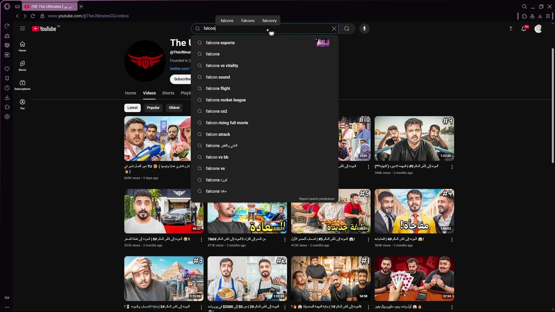Image resolution: width=555 pixels, height=312 pixels.
Task: Clear the search text with X
Action: (x=334, y=29)
